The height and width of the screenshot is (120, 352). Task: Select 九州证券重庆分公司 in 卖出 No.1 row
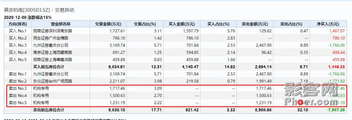click(x=51, y=74)
